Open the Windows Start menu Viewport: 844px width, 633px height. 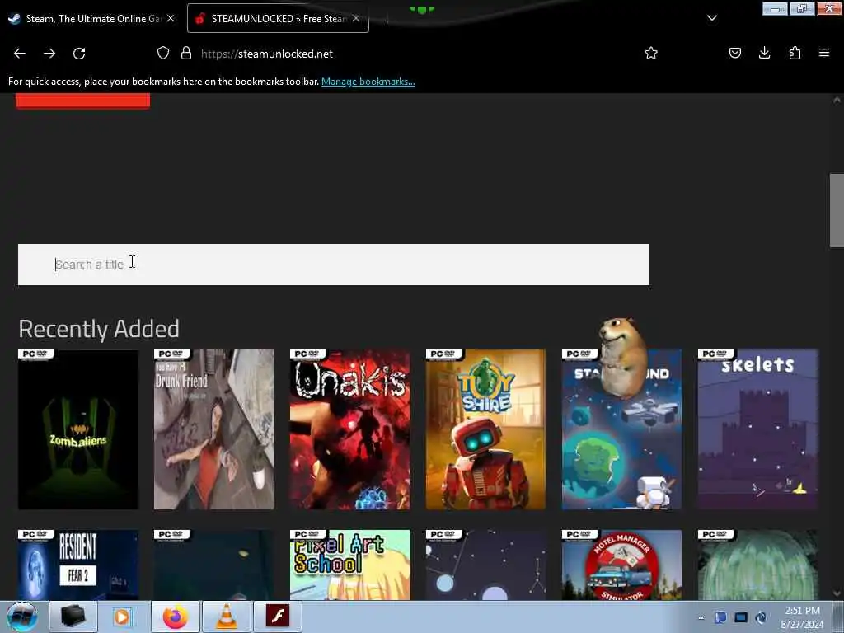click(x=22, y=617)
